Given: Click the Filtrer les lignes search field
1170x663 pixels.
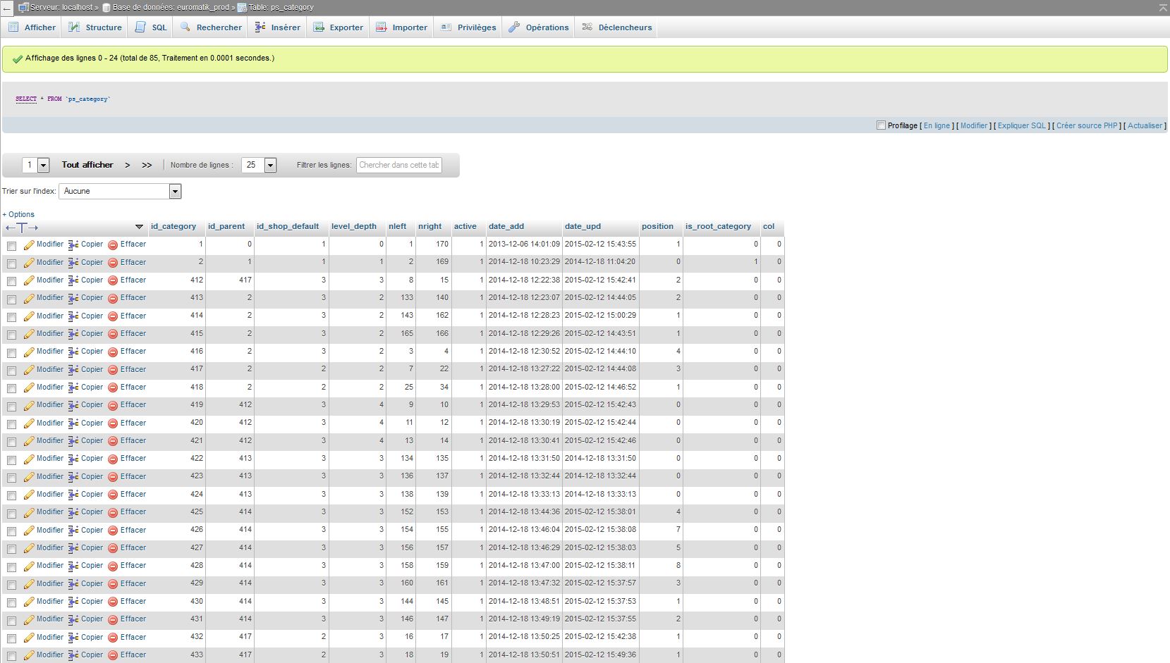Looking at the screenshot, I should [x=399, y=165].
